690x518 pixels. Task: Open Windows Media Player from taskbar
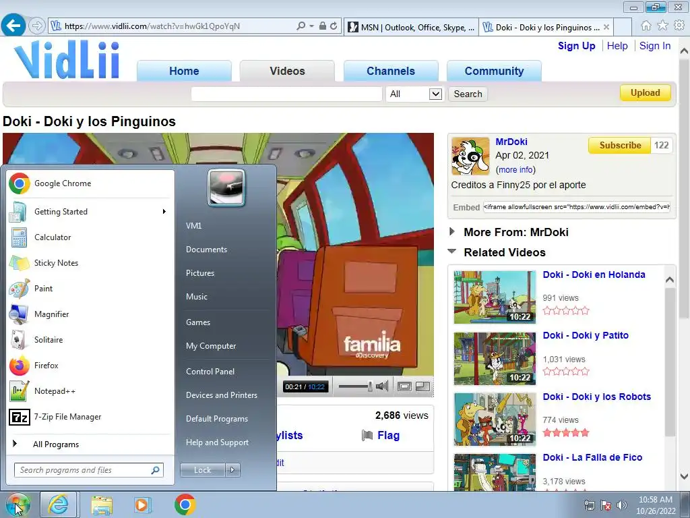tap(143, 505)
